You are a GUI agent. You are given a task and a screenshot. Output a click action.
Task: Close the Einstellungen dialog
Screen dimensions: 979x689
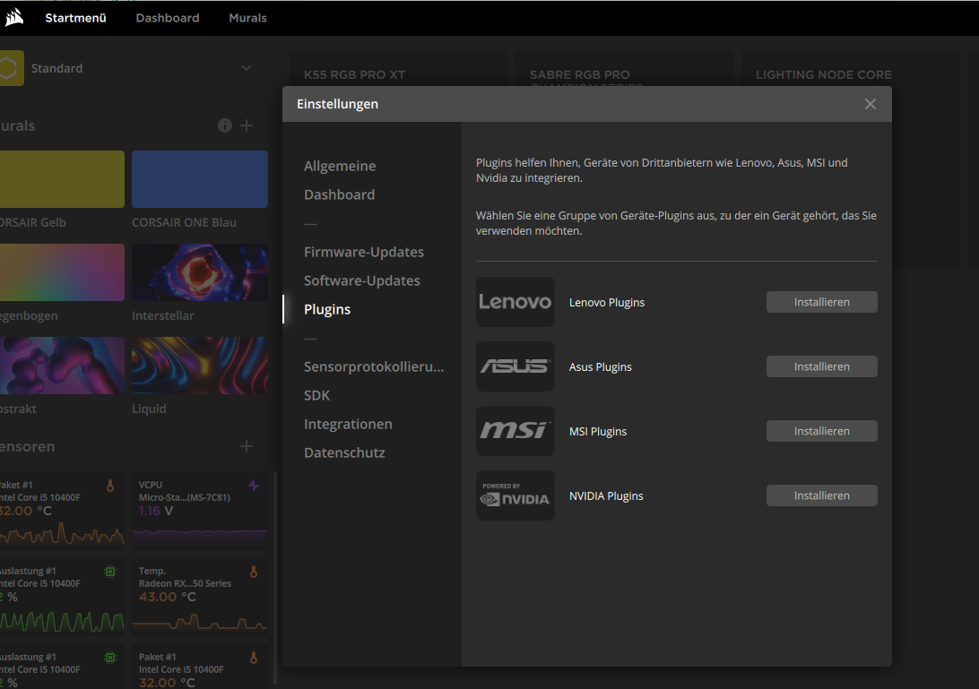pos(871,104)
